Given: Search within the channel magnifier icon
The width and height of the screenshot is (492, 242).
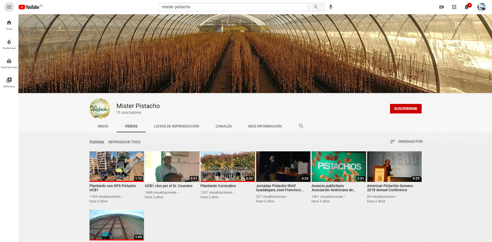Looking at the screenshot, I should pyautogui.click(x=301, y=126).
